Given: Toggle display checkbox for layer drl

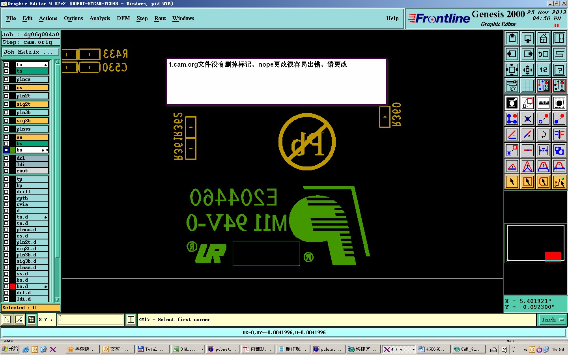Looking at the screenshot, I should point(6,158).
